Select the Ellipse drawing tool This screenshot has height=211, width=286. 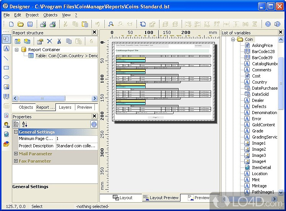point(6,77)
